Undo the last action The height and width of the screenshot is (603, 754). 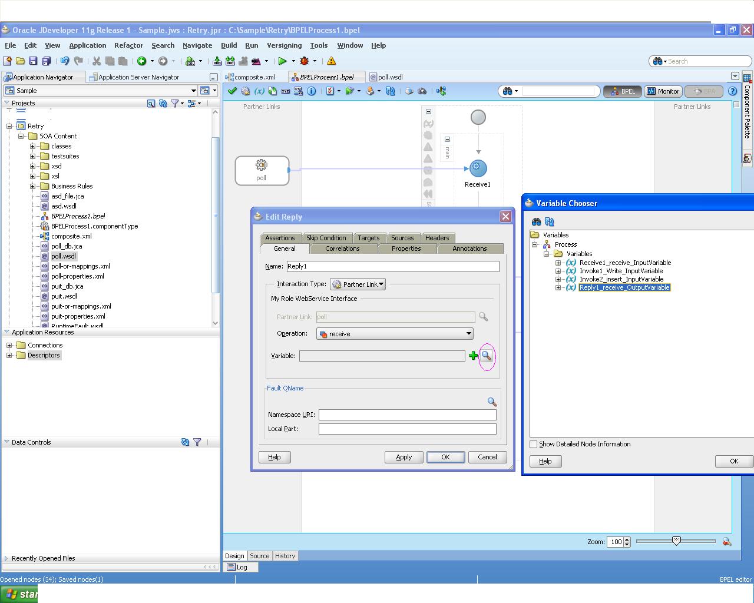(64, 61)
